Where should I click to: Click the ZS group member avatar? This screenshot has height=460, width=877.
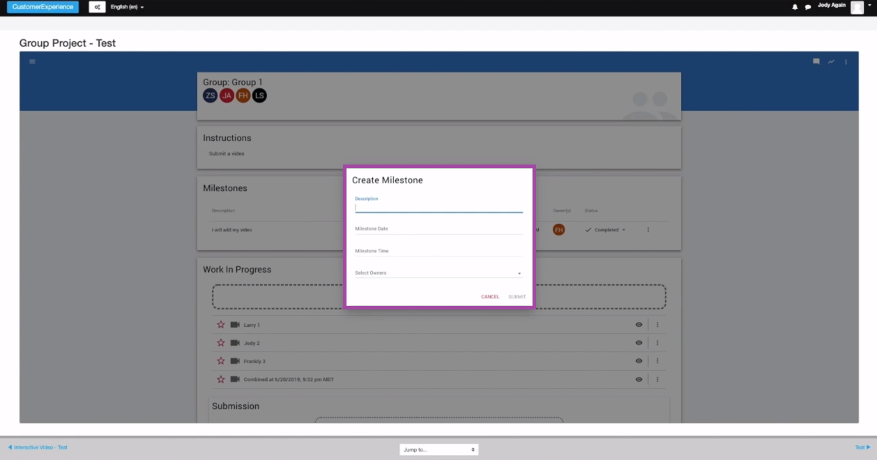pyautogui.click(x=211, y=95)
